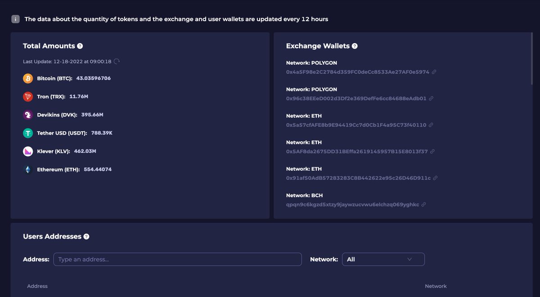
Task: Open link icon for 0x5a57cfAFE ETH wallet
Action: coord(431,125)
